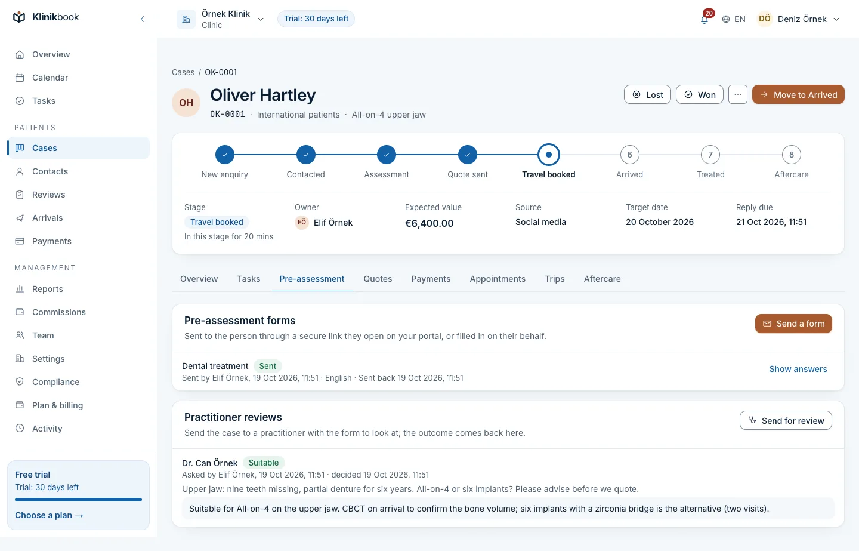Show answers for Dental treatment form
Viewport: 859px width, 551px height.
click(798, 369)
